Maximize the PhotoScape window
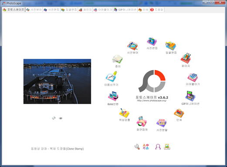Image resolution: width=227 pixels, height=167 pixels. 211,3
